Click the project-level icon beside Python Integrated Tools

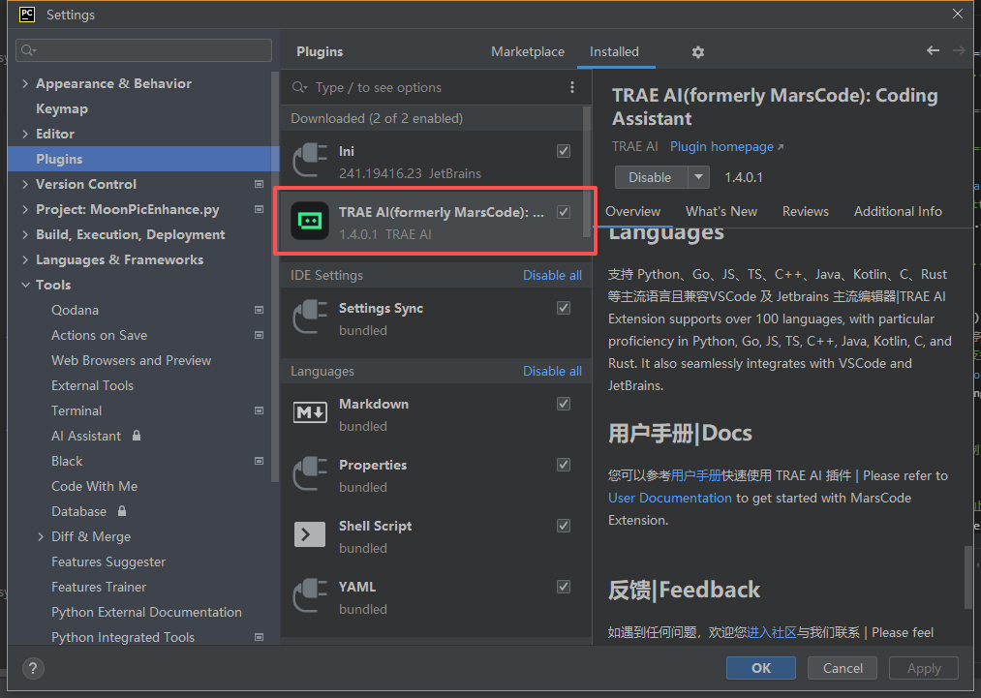coord(259,637)
